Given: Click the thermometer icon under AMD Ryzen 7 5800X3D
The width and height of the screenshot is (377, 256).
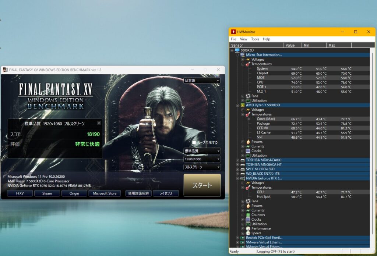Looking at the screenshot, I should pyautogui.click(x=248, y=114).
